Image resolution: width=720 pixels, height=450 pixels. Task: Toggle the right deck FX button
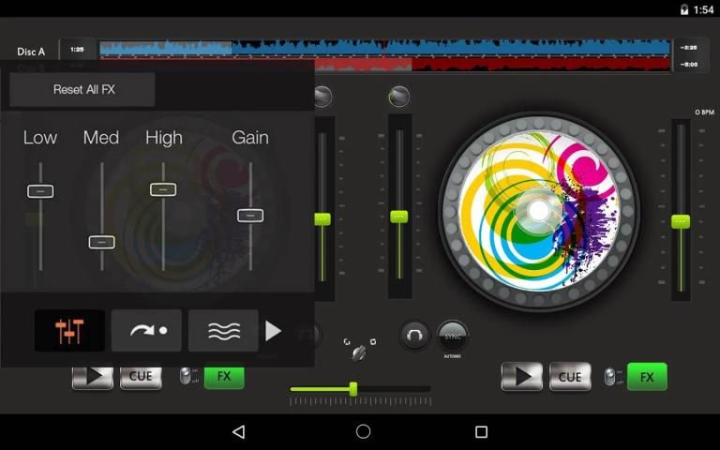tap(647, 377)
